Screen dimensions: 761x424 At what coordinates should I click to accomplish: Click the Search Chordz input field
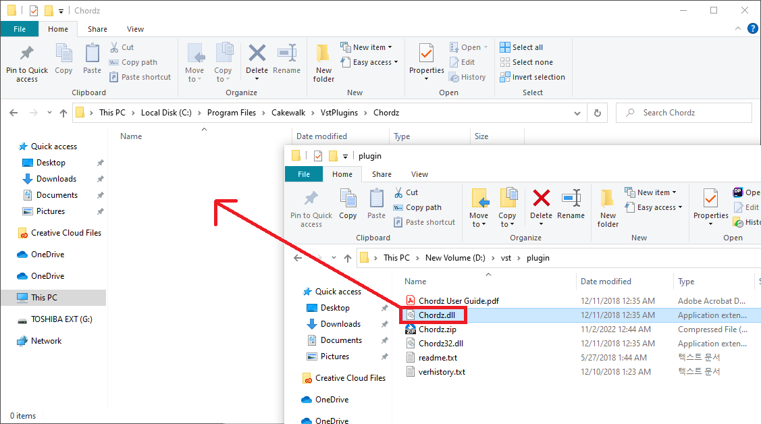click(x=684, y=113)
